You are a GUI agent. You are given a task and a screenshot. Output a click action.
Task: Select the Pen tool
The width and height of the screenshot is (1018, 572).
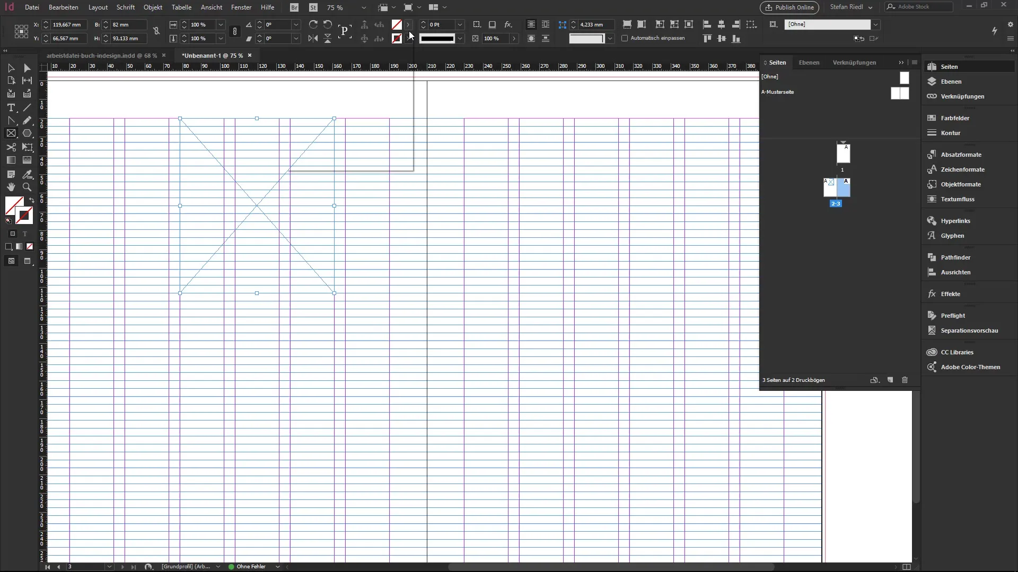tap(11, 121)
